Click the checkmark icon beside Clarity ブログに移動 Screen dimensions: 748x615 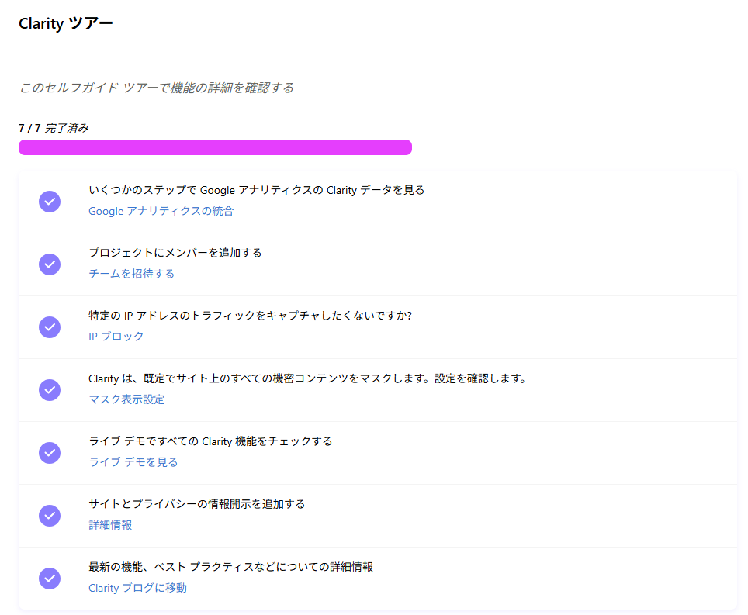pyautogui.click(x=50, y=579)
